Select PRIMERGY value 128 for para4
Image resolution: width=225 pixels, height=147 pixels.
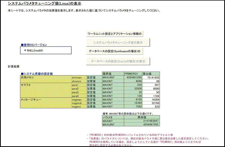[133, 96]
